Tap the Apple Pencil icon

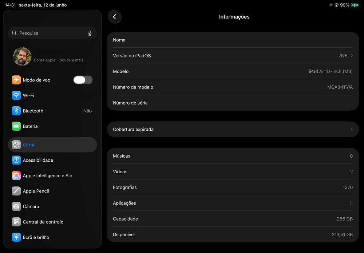click(x=16, y=191)
